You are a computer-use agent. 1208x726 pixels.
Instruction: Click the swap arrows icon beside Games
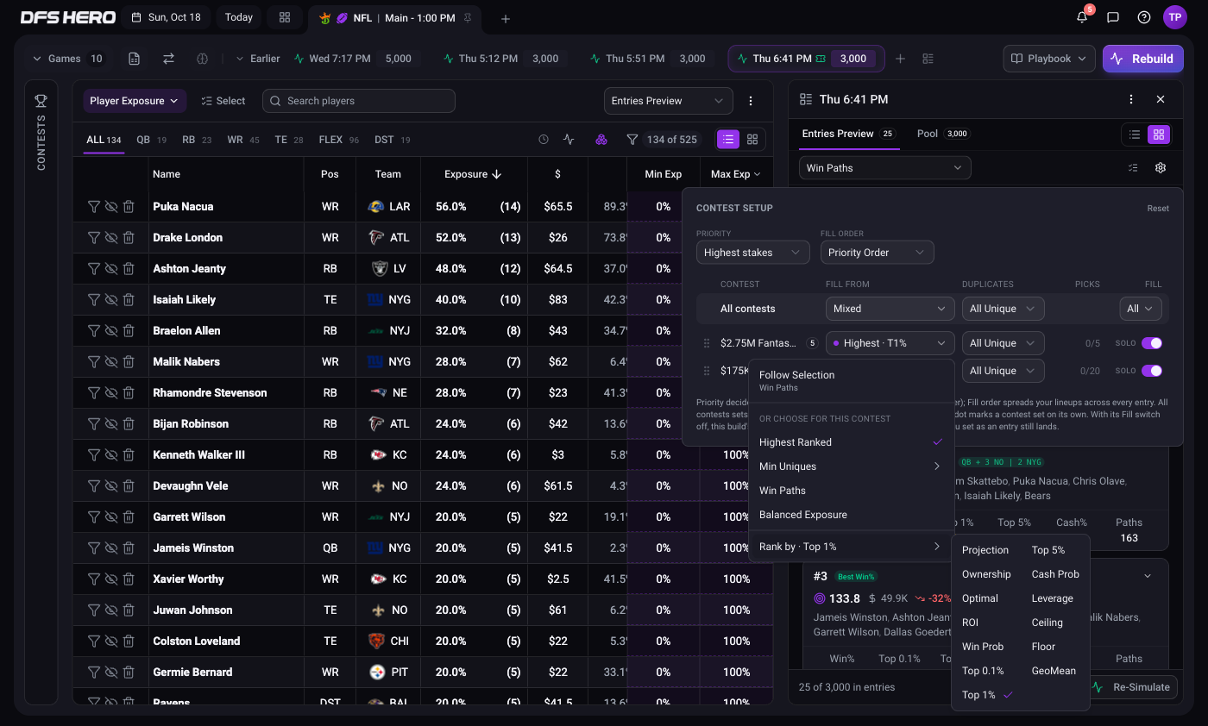click(x=168, y=59)
